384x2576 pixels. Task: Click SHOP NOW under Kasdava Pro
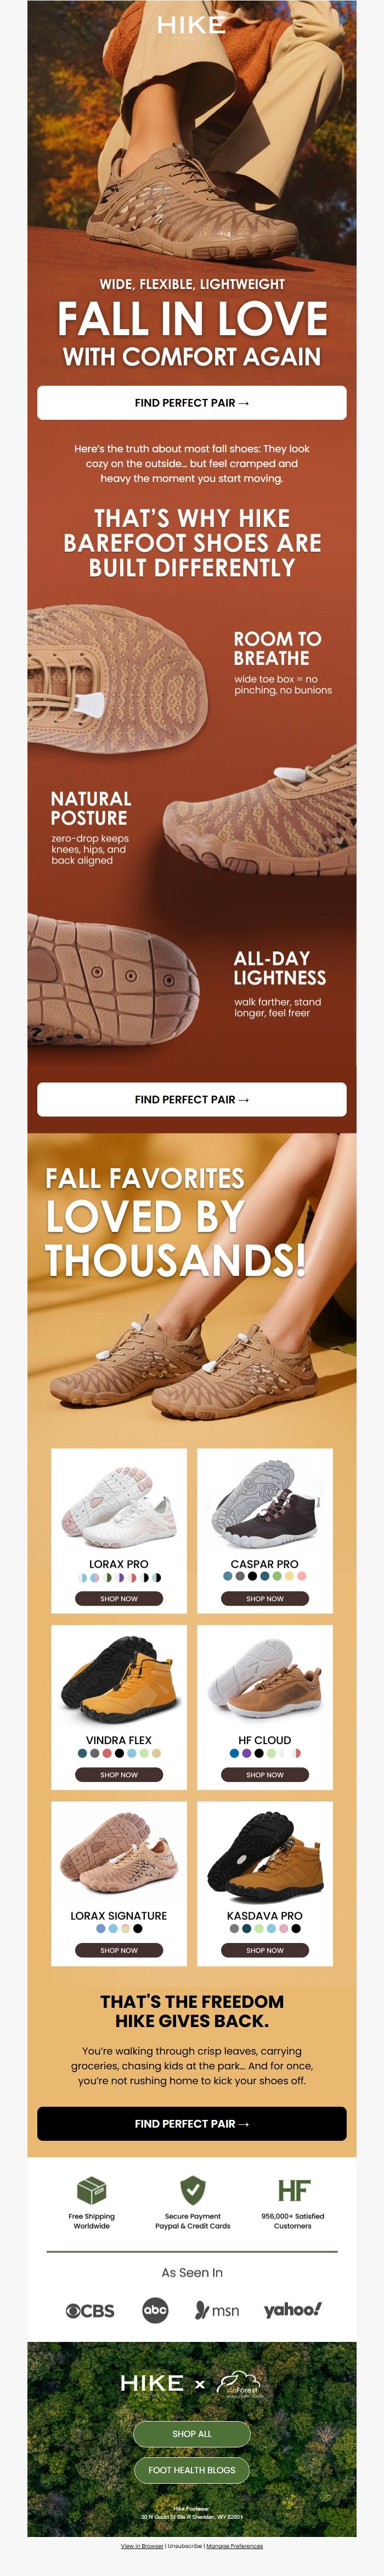pos(266,1950)
